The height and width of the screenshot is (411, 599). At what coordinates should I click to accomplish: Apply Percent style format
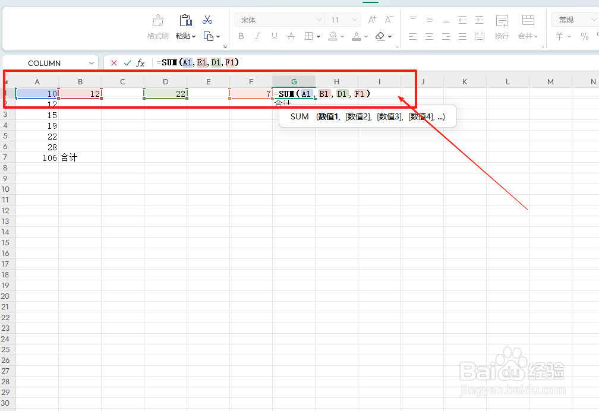pyautogui.click(x=585, y=36)
